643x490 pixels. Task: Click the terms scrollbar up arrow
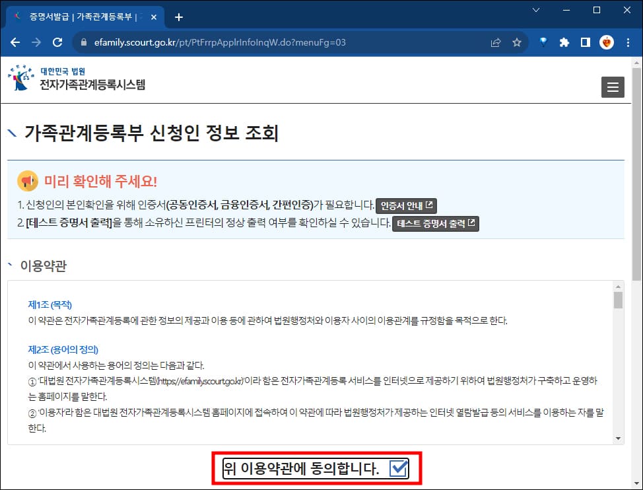[618, 287]
